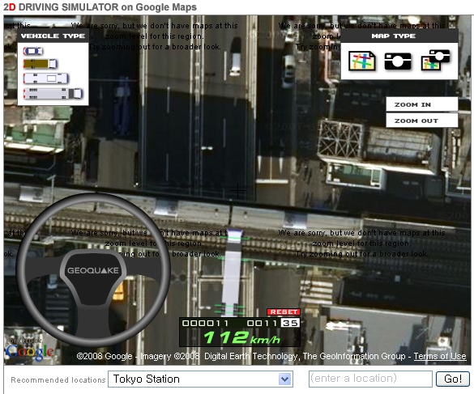Click the driving truck on the map

(x=233, y=273)
